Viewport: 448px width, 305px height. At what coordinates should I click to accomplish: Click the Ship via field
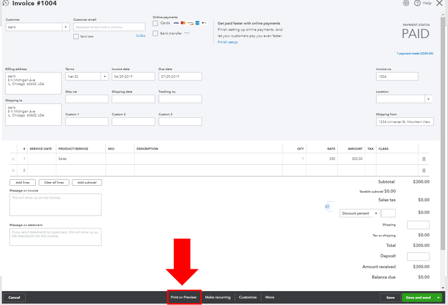point(87,99)
